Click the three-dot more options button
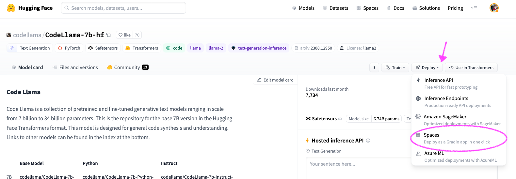The height and width of the screenshot is (179, 516). tap(374, 67)
